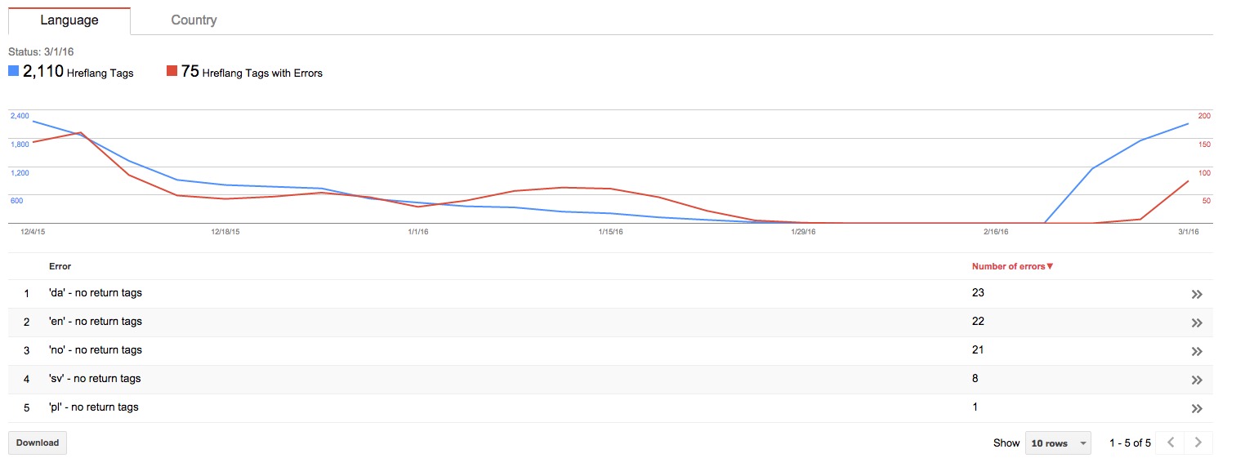
Task: Switch to the Language tab
Action: (x=69, y=20)
